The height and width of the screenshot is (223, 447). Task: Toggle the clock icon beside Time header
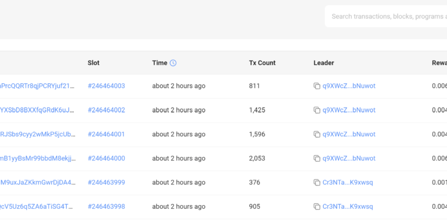[x=173, y=63]
